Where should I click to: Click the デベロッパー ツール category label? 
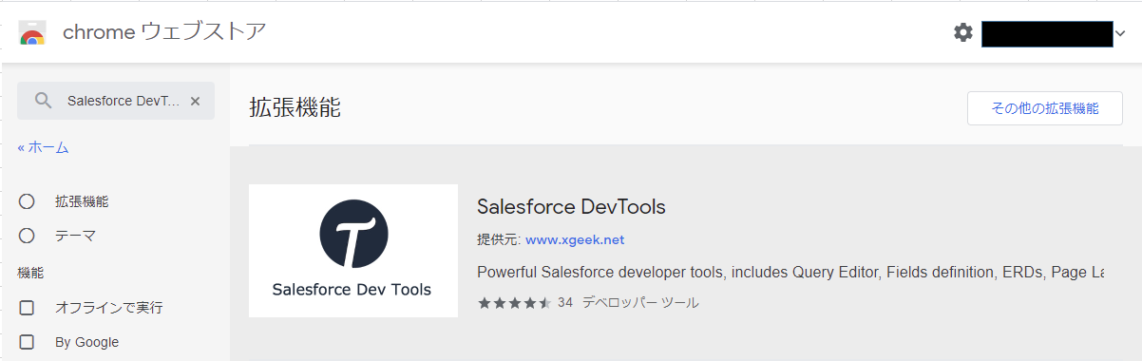click(x=640, y=303)
